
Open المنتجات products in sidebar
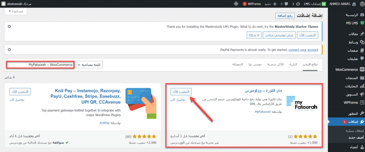[351, 78]
